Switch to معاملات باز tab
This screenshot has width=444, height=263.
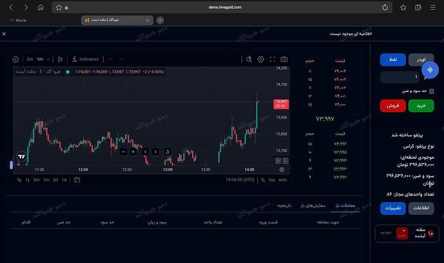pyautogui.click(x=345, y=206)
